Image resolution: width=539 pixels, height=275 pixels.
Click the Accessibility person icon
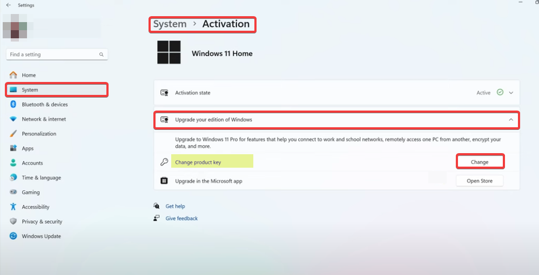pyautogui.click(x=13, y=207)
